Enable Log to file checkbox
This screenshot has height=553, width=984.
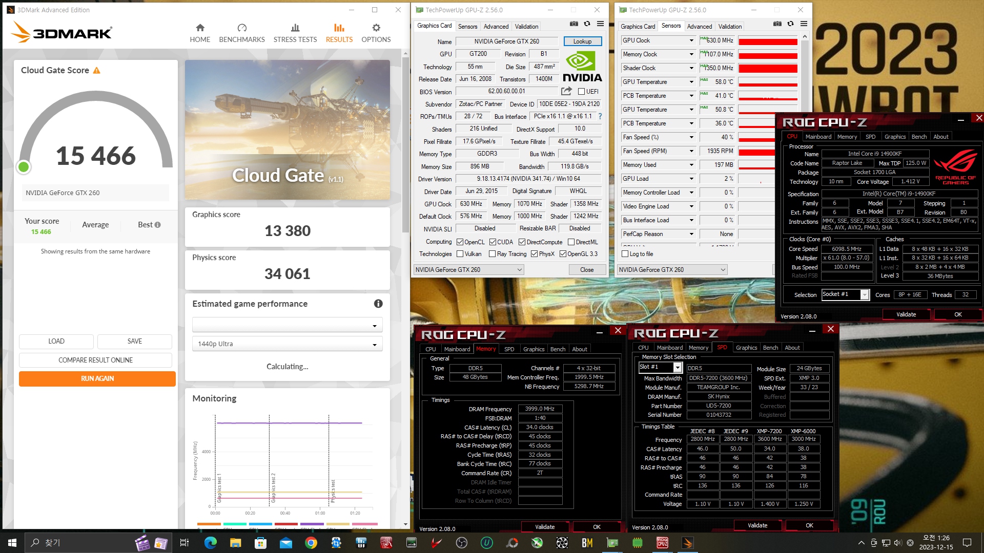click(x=625, y=254)
